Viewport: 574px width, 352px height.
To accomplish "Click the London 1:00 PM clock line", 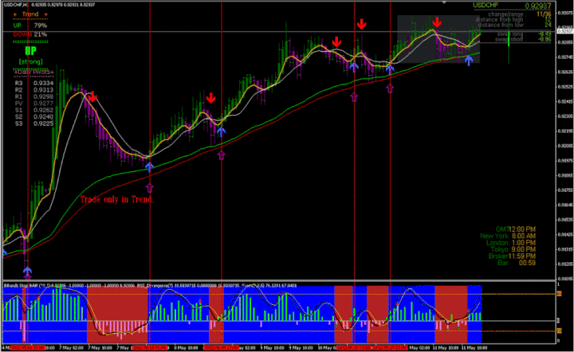I will click(511, 243).
